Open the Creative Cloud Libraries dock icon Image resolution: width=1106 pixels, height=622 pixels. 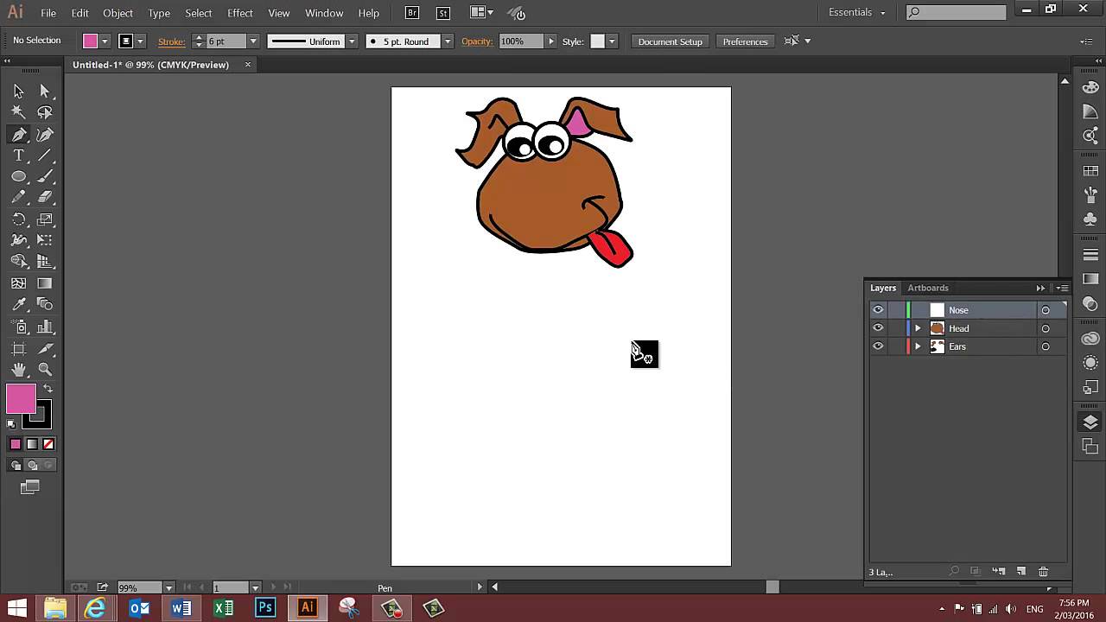click(1090, 339)
